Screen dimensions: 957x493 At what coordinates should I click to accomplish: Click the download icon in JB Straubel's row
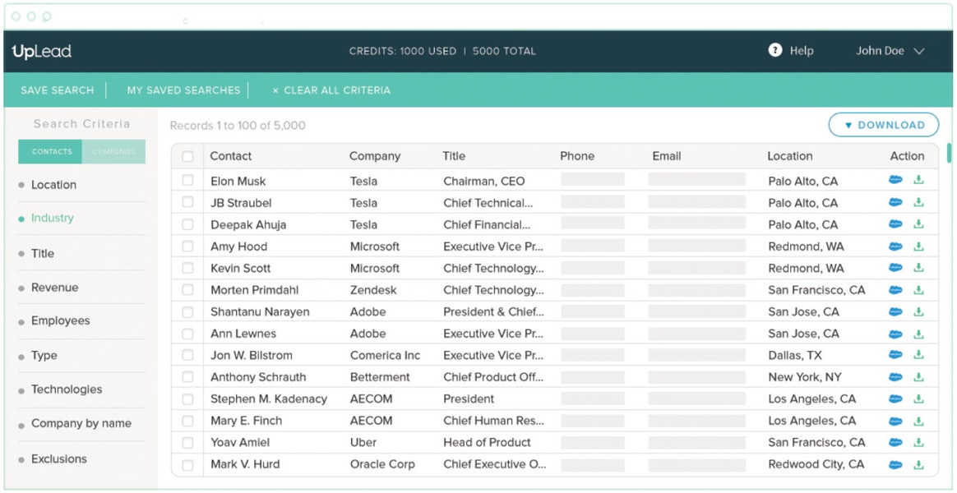pyautogui.click(x=918, y=202)
